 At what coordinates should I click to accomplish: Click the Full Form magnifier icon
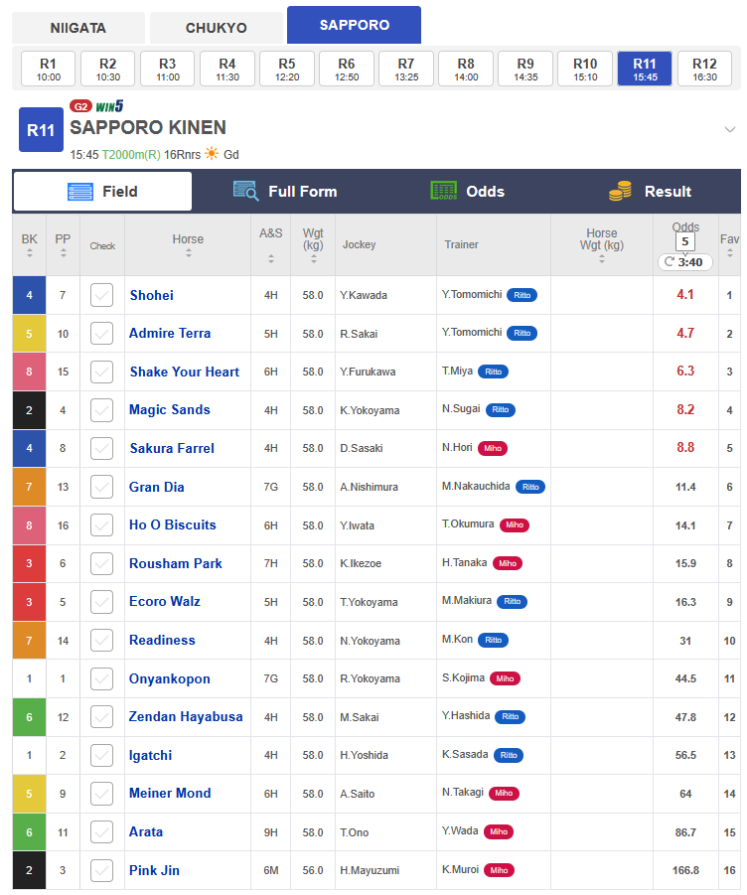click(246, 191)
